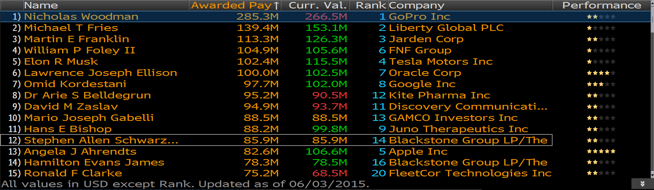Select Martin E Franklin
Screen dimensions: 654x190
77,39
